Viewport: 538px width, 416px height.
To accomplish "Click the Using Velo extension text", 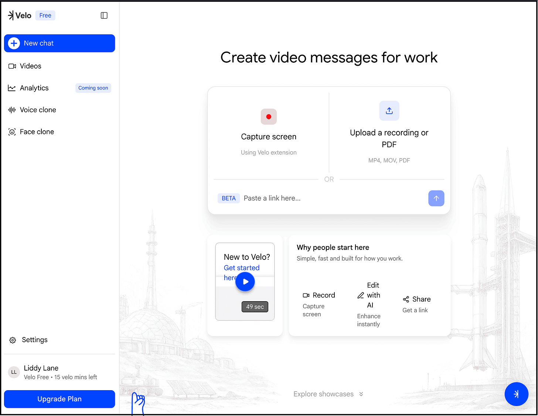I will [x=269, y=152].
